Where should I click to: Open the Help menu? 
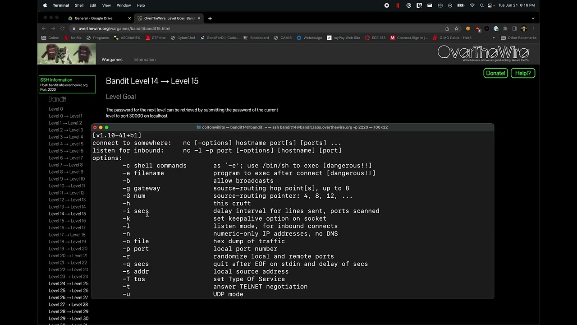coord(141,5)
